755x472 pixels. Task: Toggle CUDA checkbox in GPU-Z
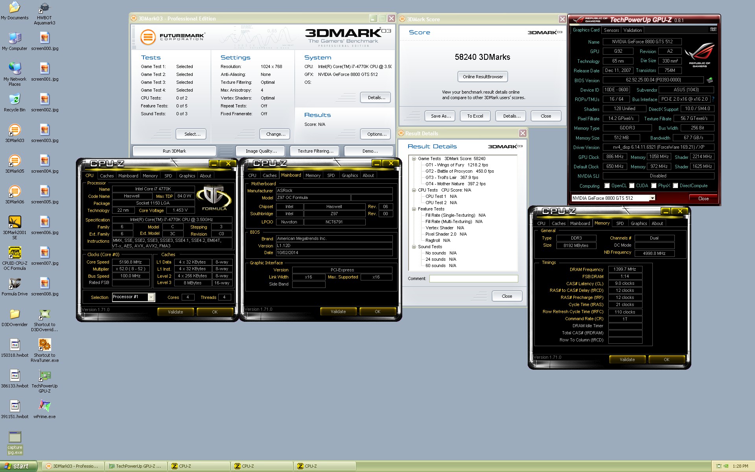[x=632, y=186]
